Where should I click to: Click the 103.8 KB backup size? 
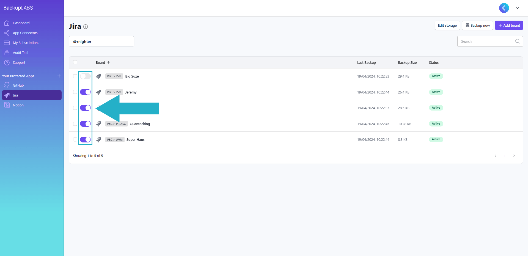click(x=405, y=124)
